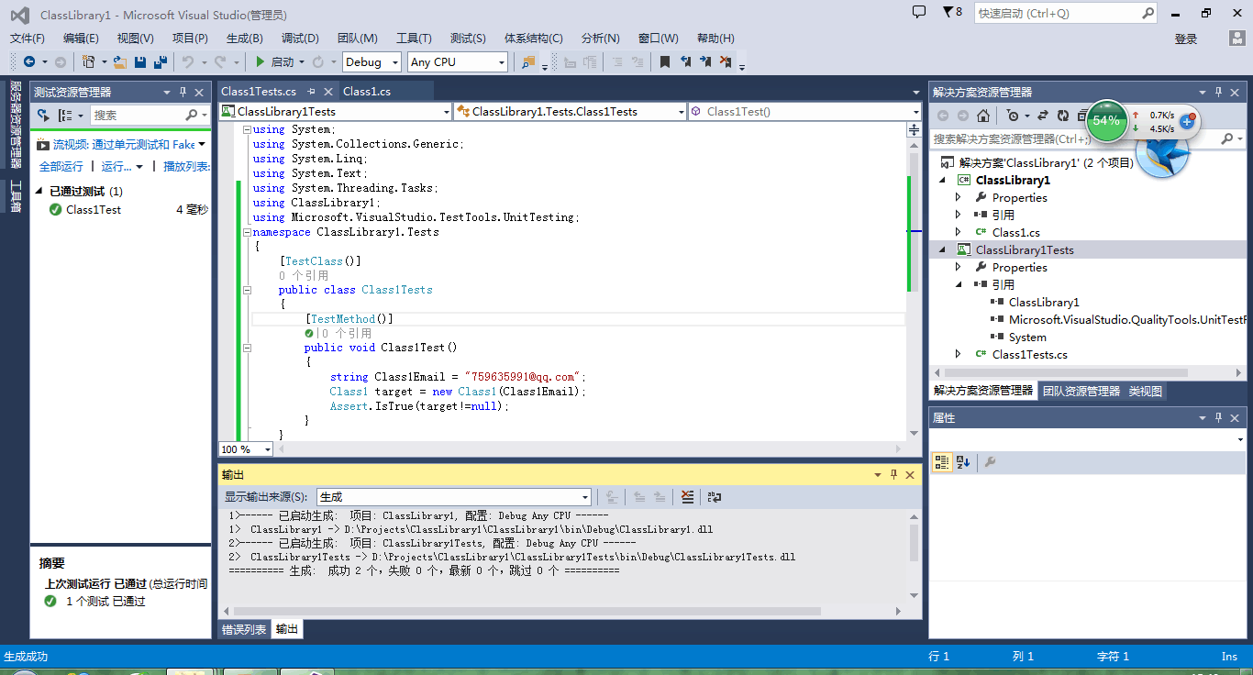1253x675 pixels.
Task: Click the navigate backward arrow icon
Action: pos(29,61)
